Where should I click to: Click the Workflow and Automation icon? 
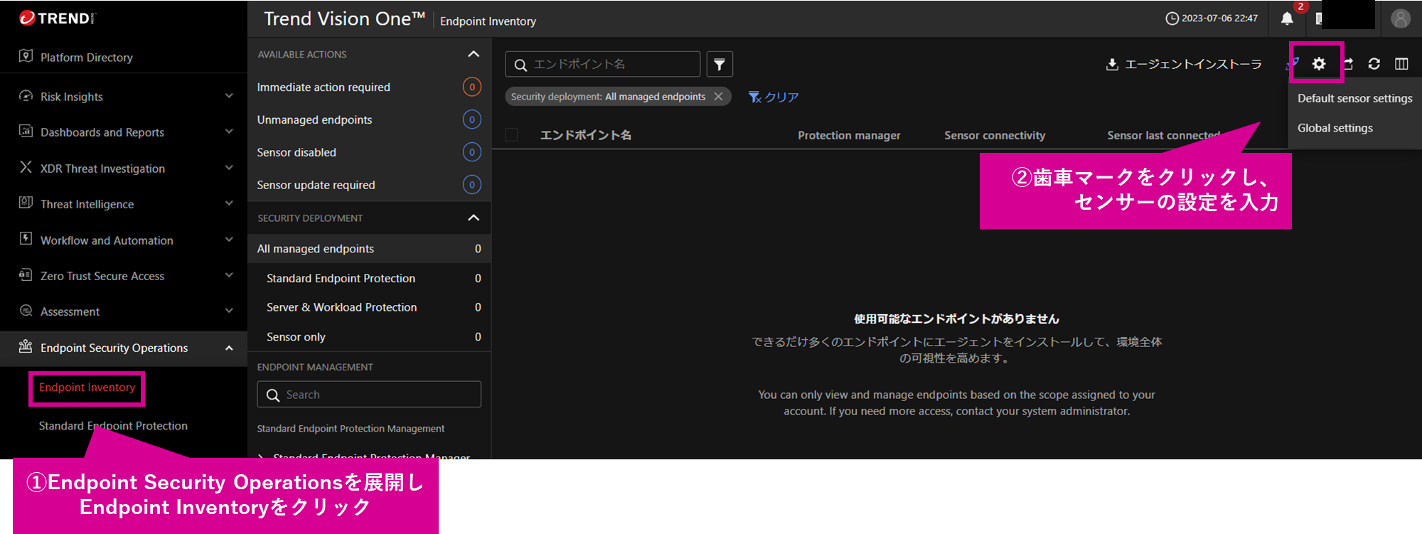[x=26, y=239]
